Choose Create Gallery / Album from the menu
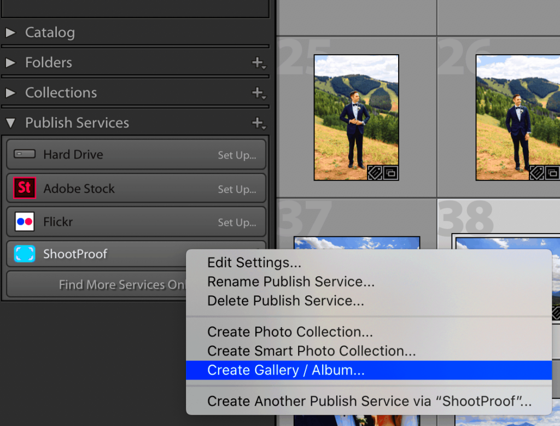This screenshot has width=560, height=426. point(286,370)
